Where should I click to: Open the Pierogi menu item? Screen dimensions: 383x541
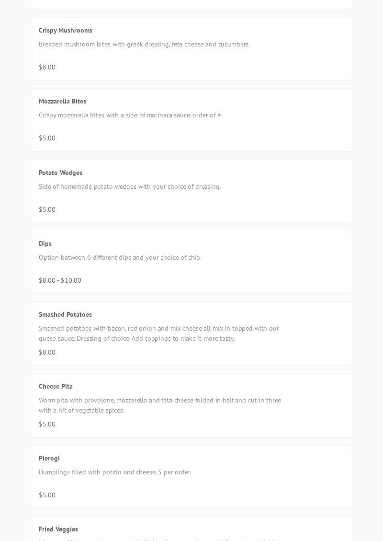(x=49, y=458)
